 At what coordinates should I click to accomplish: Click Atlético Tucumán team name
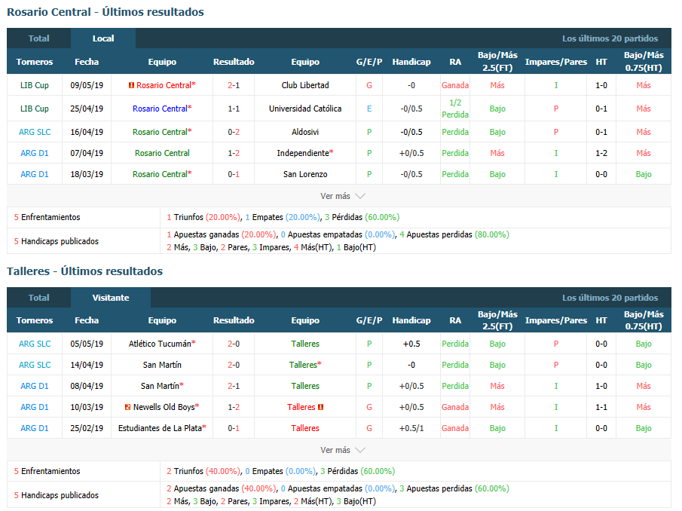(x=160, y=344)
